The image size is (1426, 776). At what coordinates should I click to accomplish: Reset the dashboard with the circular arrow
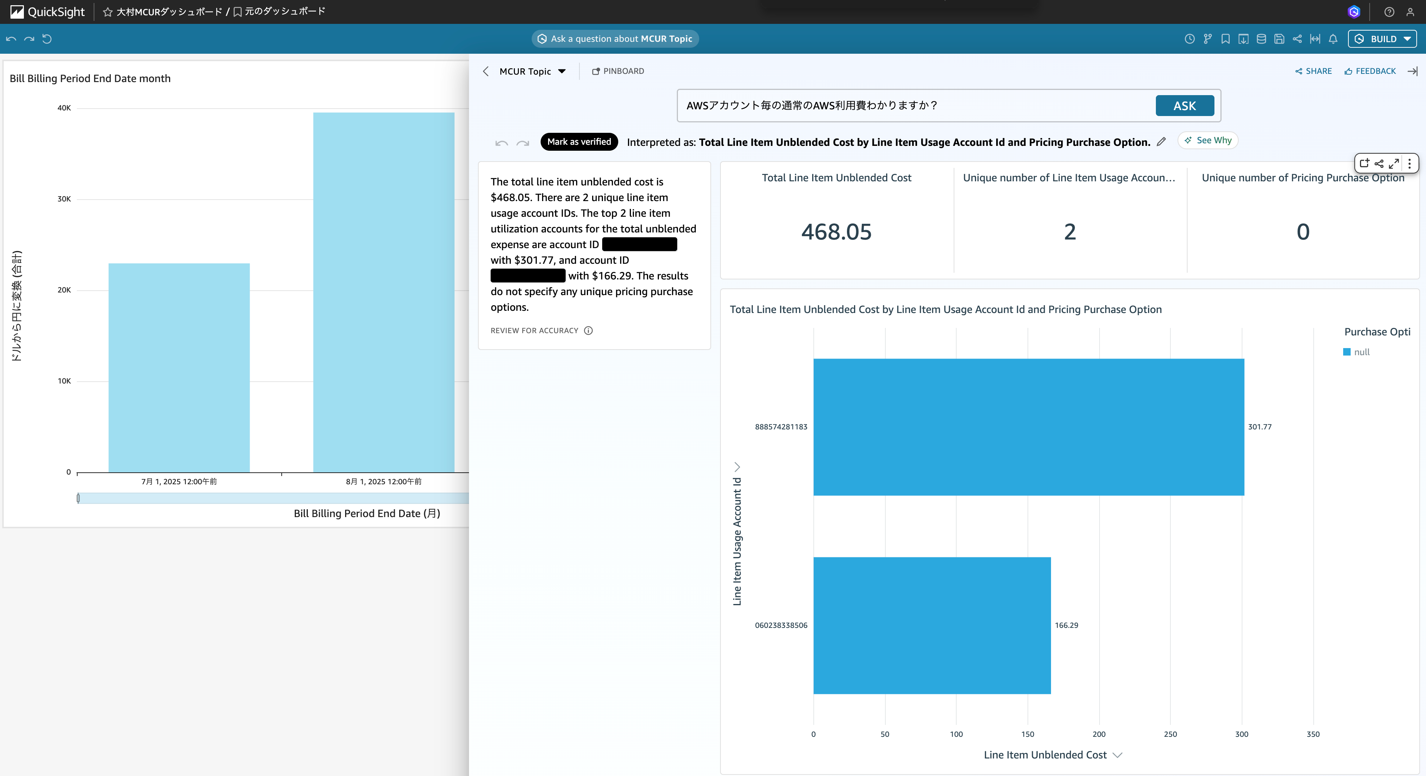tap(47, 39)
